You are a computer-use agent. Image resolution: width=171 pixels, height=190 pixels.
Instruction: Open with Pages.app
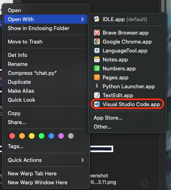click(x=127, y=77)
